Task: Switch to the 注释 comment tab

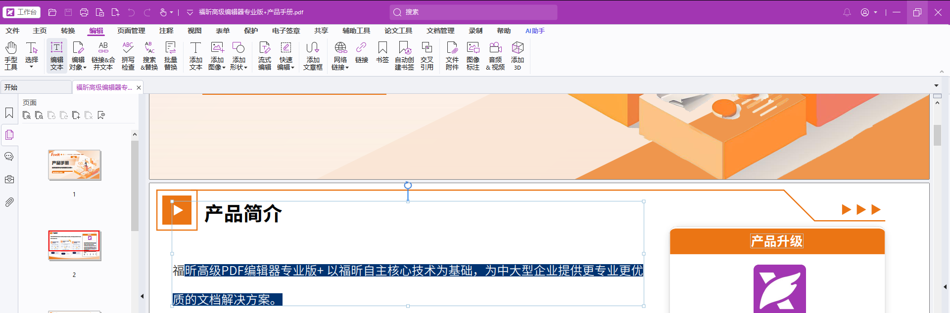Action: (x=166, y=31)
